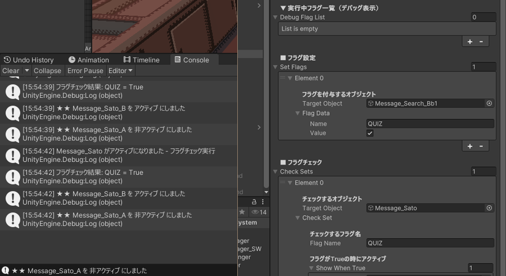Click the plus button under Debug Flag List
506x276 pixels.
point(470,42)
